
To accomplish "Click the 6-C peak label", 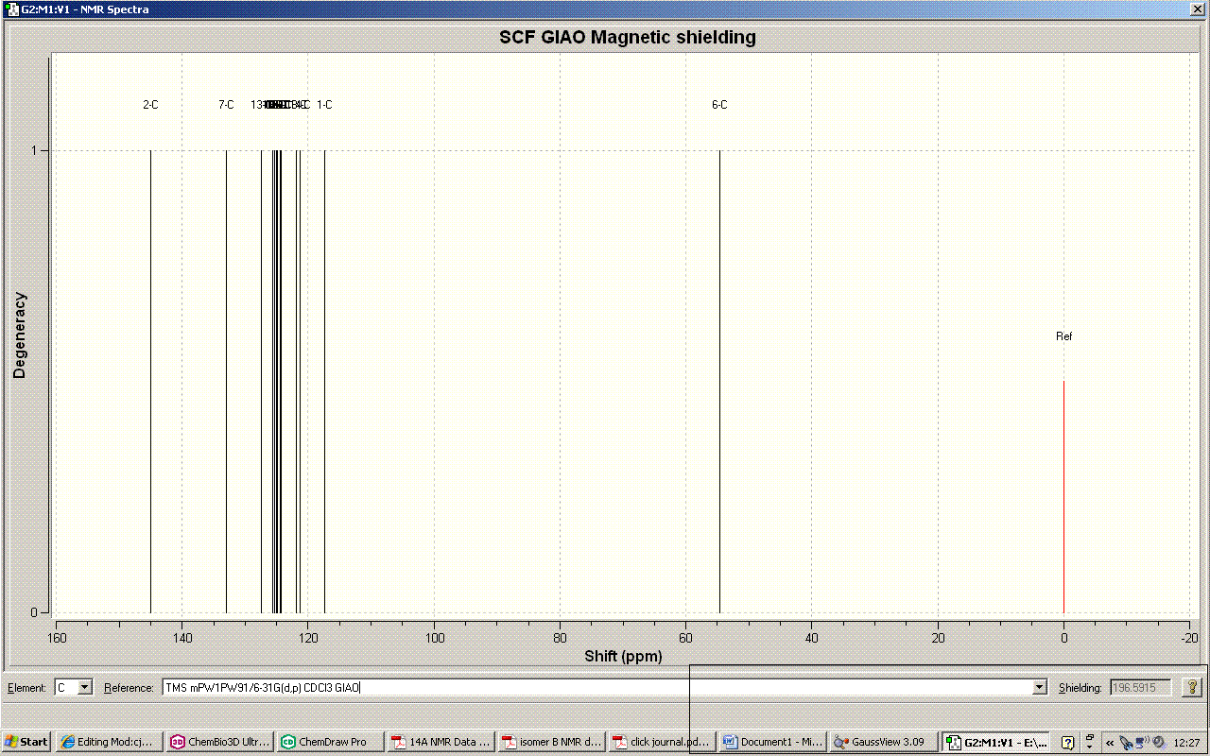I will (x=719, y=105).
